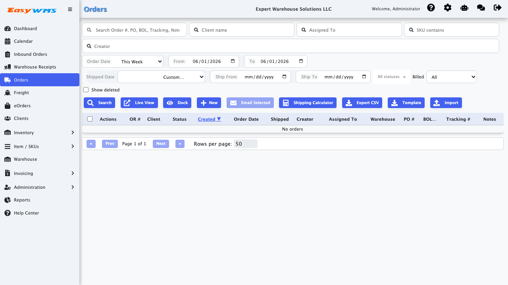This screenshot has width=508, height=285.
Task: Open the All statuses dropdown
Action: coord(391,77)
